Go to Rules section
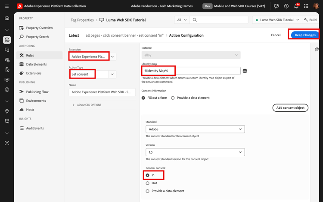Viewport: 323px width, 202px height. [39, 55]
